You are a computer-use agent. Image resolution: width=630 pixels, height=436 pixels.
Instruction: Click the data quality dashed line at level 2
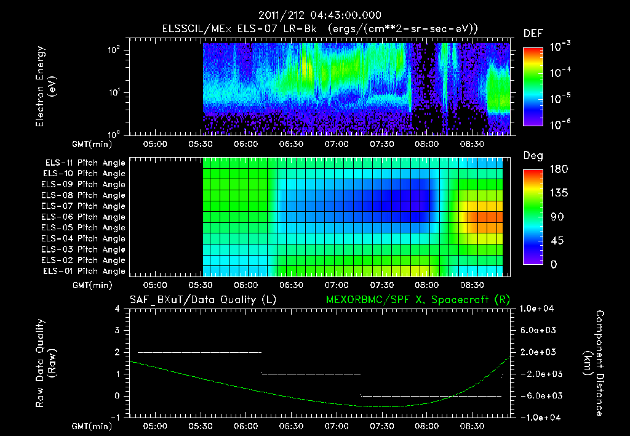click(200, 352)
